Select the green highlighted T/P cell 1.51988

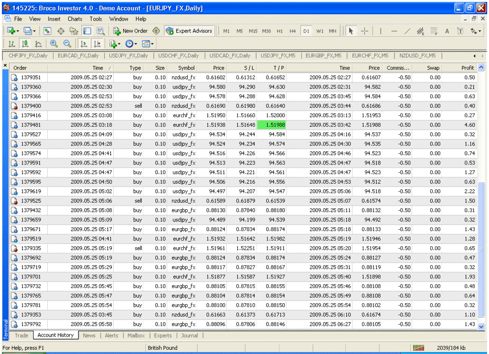pyautogui.click(x=271, y=125)
